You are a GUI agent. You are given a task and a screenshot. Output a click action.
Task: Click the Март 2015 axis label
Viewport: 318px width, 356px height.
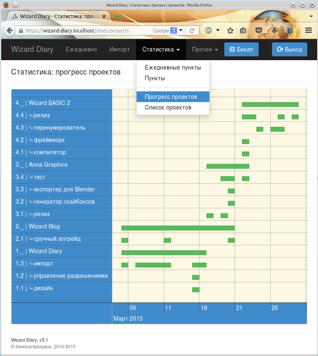pyautogui.click(x=128, y=319)
